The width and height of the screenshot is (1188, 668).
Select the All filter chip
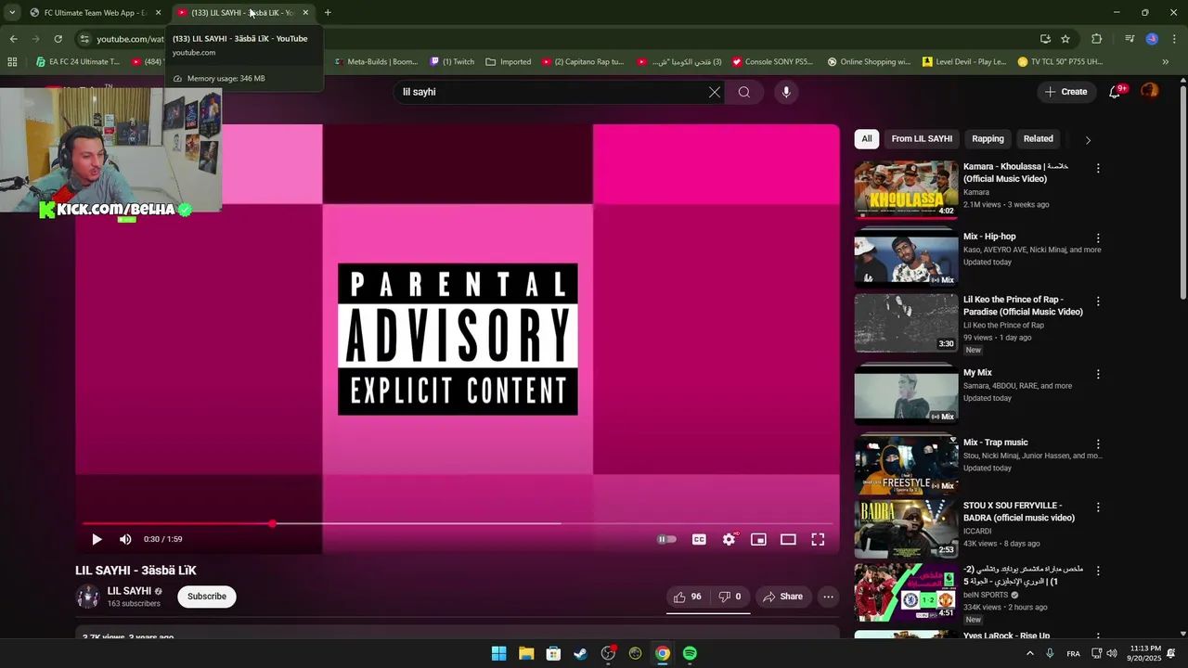point(867,139)
